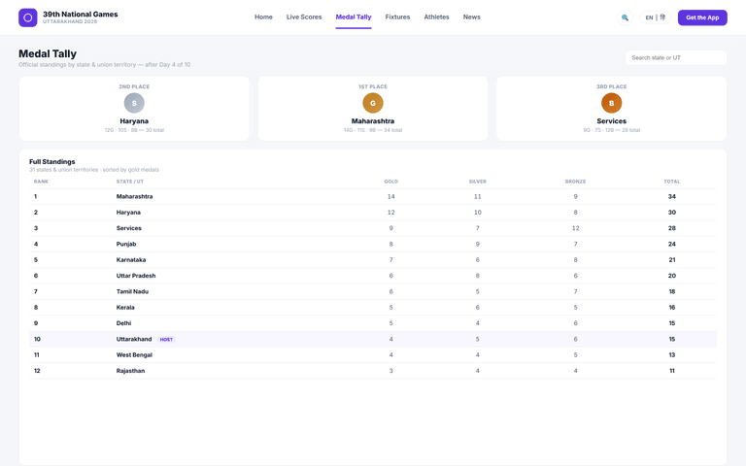Select Haryana in the standings table

128,212
